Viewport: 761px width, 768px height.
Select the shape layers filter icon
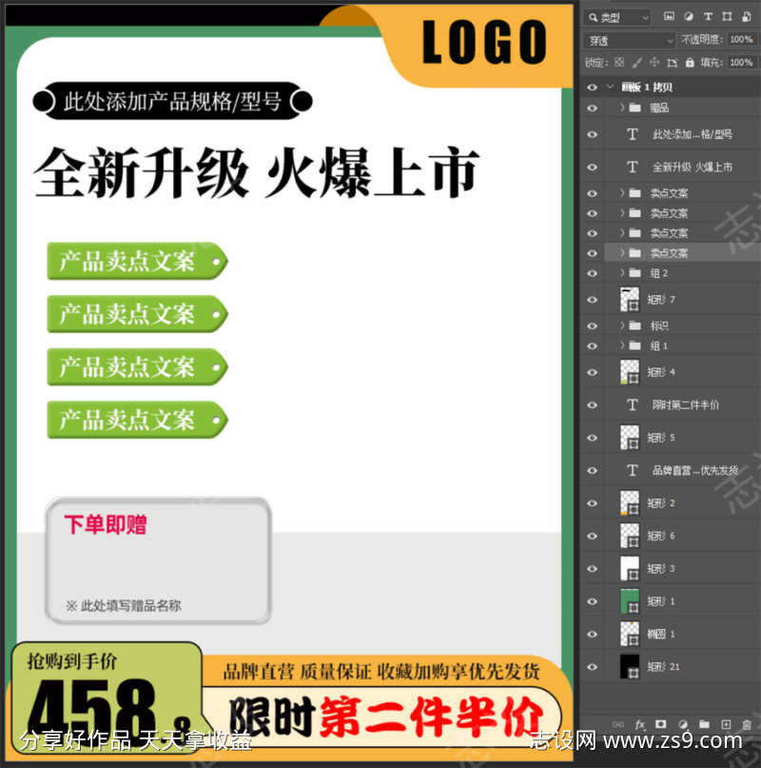(x=728, y=16)
